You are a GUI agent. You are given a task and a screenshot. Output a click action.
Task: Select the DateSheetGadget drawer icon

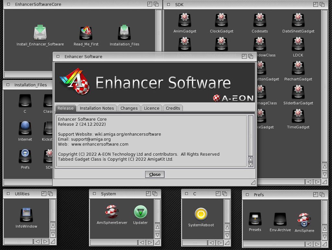pos(298,20)
